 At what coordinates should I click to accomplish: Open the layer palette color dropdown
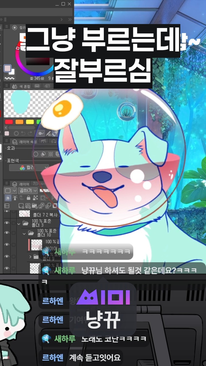[10, 190]
